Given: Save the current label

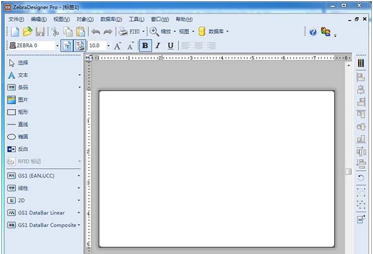Looking at the screenshot, I should pos(40,31).
